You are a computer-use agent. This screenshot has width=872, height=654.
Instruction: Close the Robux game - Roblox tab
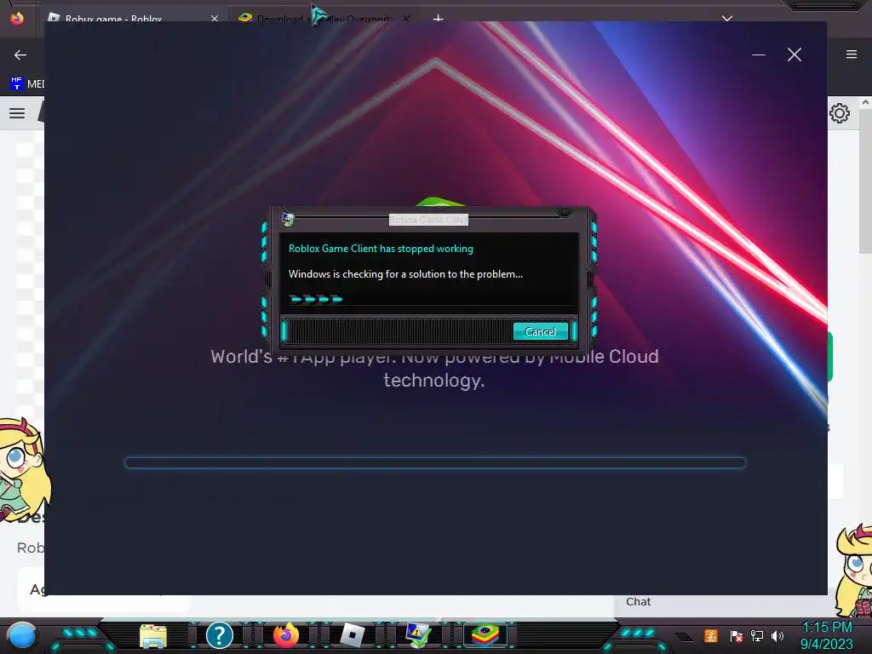214,19
